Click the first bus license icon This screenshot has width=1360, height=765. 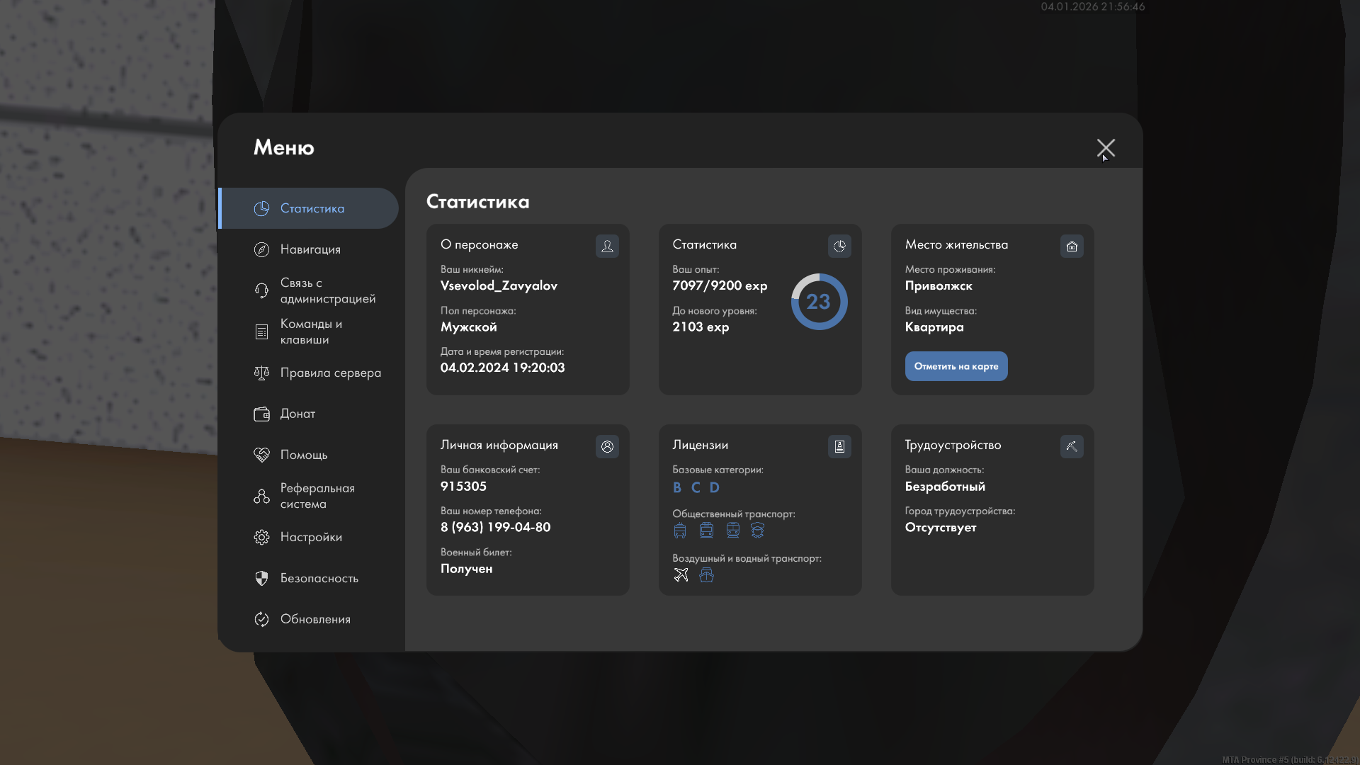pyautogui.click(x=680, y=531)
